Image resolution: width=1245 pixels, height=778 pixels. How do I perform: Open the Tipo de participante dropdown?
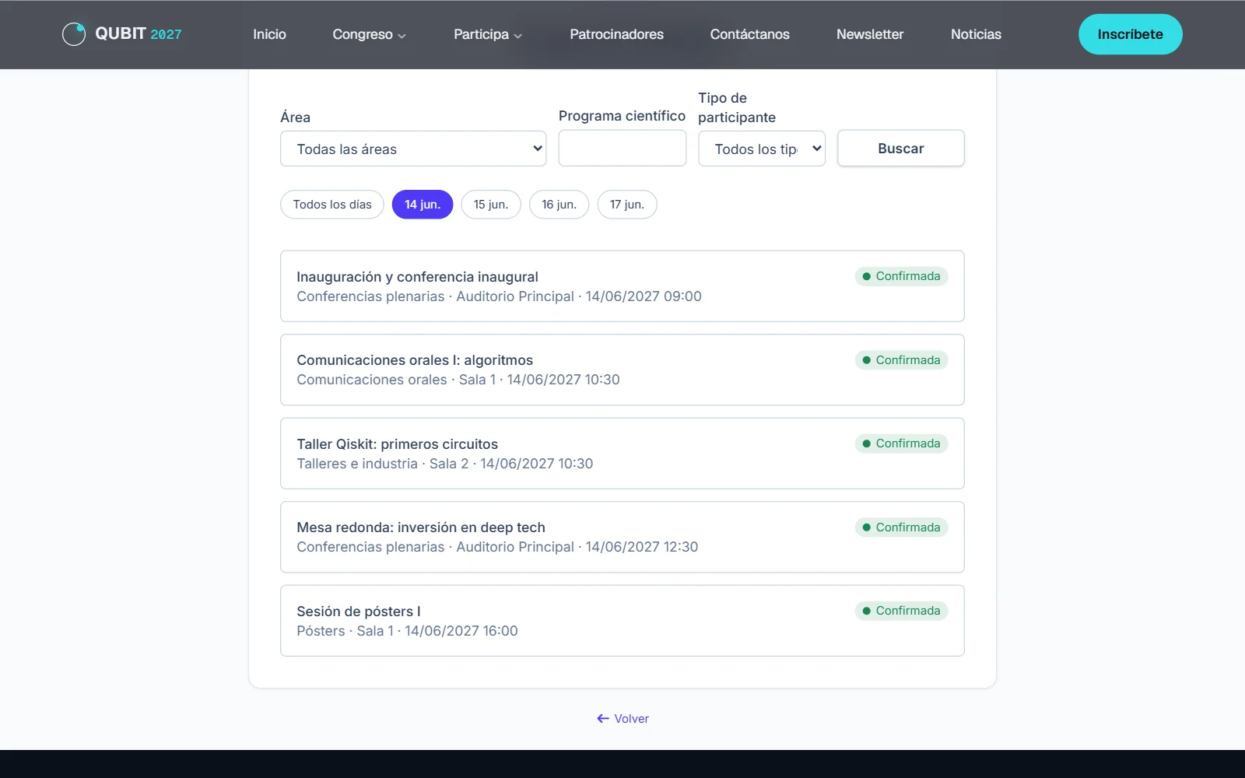[x=762, y=149]
